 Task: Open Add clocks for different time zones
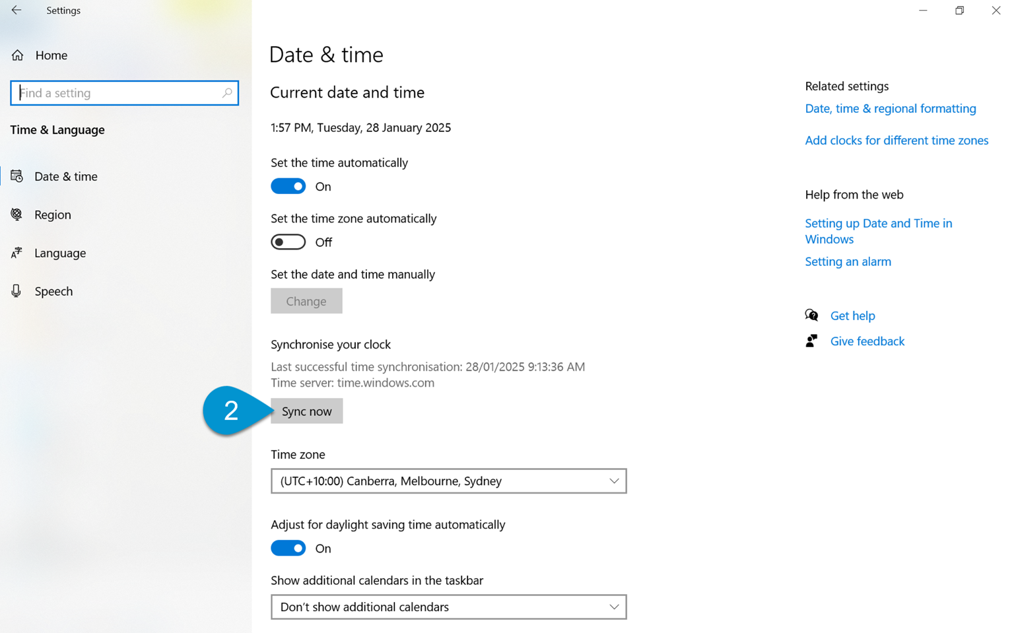(896, 140)
